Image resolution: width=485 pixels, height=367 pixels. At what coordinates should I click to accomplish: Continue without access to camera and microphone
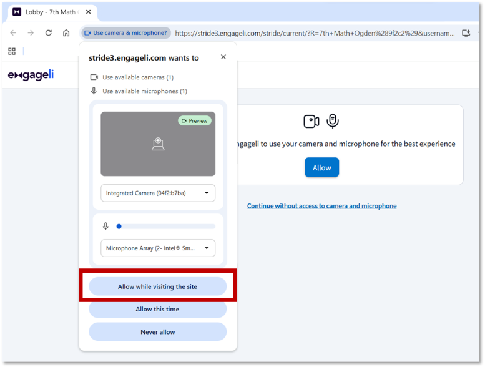[321, 206]
